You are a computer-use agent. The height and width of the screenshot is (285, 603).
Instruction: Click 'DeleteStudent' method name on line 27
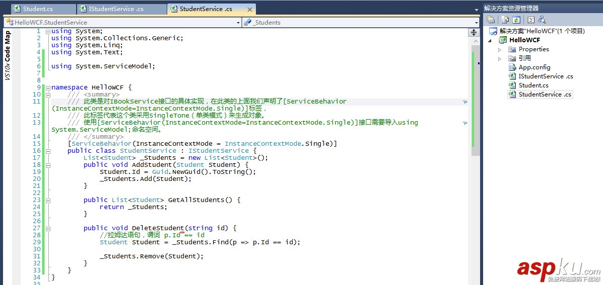[158, 228]
